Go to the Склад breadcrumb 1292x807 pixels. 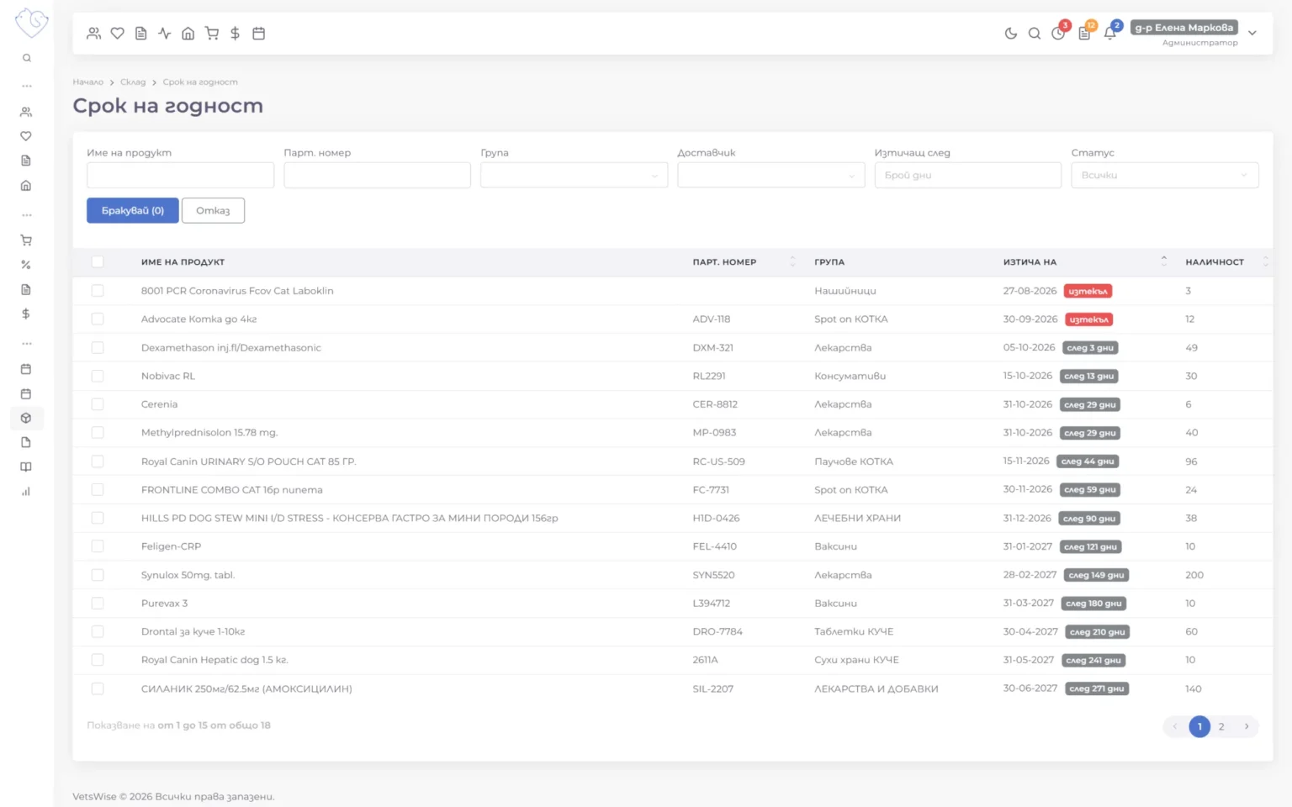click(133, 82)
